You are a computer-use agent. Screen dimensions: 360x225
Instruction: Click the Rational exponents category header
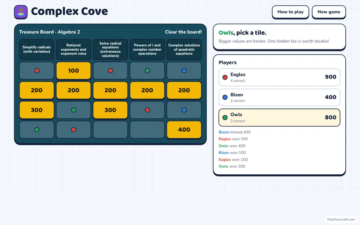point(73,49)
